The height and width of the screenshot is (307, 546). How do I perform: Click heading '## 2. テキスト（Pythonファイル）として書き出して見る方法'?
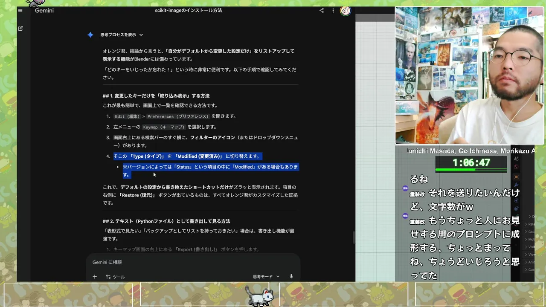[x=166, y=221]
